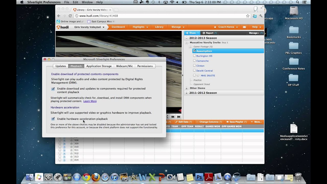Launch Google Chrome from the Dock
The width and height of the screenshot is (327, 184).
(x=86, y=177)
